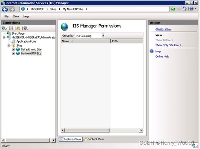
Task: Sort the list by the Name column header
Action: 85,41
